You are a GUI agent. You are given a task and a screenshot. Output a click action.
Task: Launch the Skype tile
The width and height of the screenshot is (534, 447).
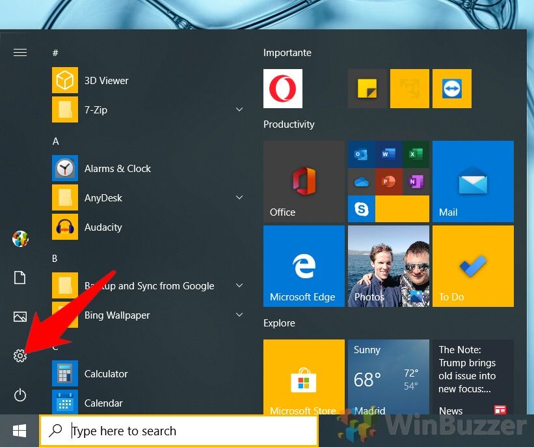coord(362,209)
